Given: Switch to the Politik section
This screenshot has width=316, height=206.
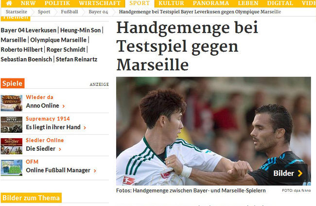Looking at the screenshot, I should click(57, 3).
